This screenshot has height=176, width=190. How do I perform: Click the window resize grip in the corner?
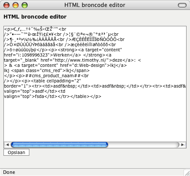click(x=187, y=173)
